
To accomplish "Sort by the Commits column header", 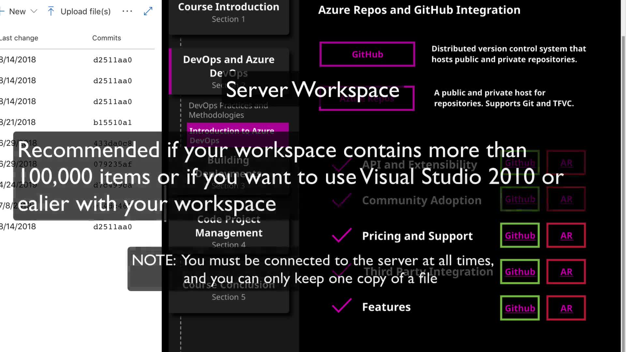I will (x=106, y=38).
